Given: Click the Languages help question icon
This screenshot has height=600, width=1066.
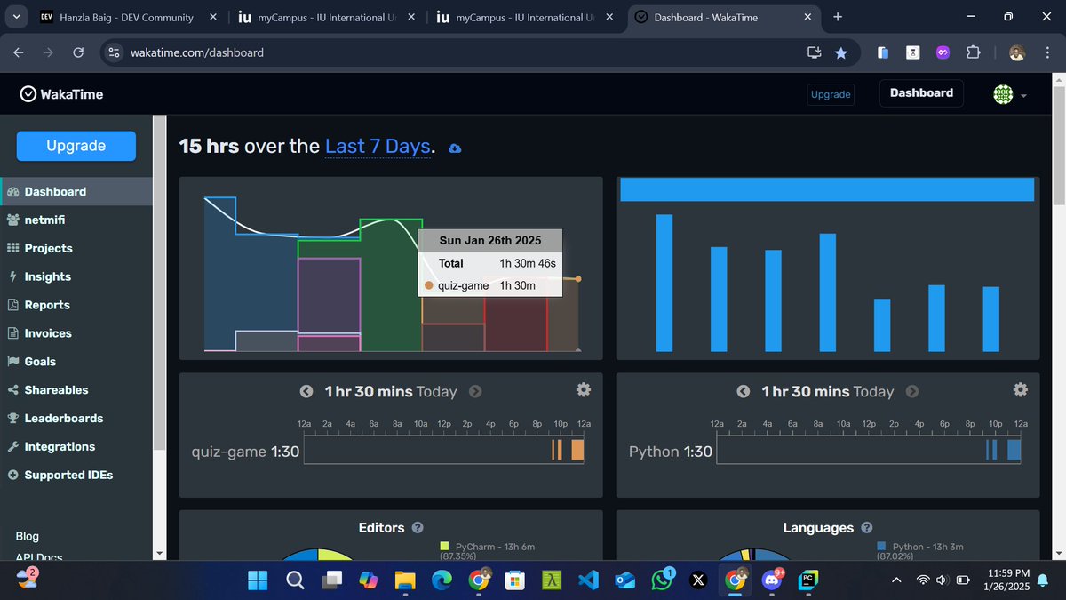Looking at the screenshot, I should [x=867, y=528].
